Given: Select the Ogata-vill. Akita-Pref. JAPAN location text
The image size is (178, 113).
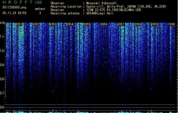Looking at the screenshot, I should click(x=126, y=6).
